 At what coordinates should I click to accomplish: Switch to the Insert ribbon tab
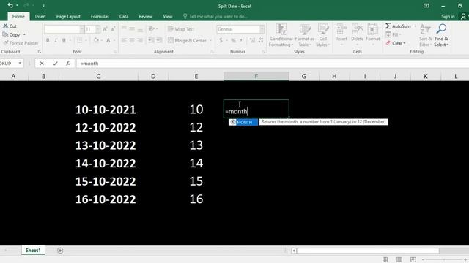[x=40, y=16]
